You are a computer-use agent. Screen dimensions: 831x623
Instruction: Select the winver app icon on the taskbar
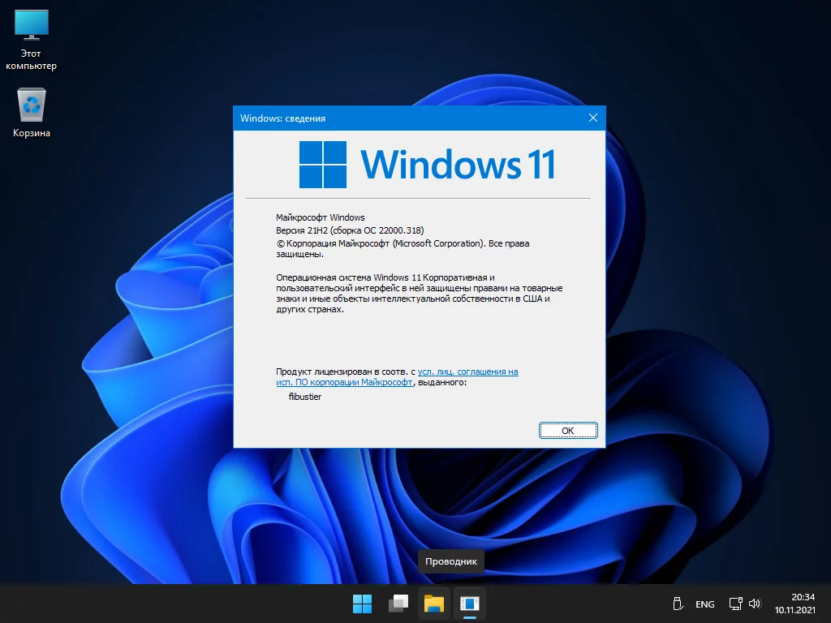470,604
